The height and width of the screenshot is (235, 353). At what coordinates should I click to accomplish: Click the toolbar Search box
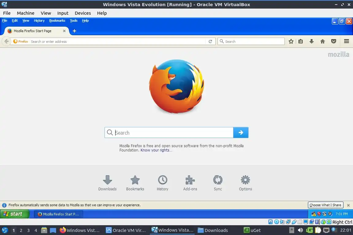[251, 41]
